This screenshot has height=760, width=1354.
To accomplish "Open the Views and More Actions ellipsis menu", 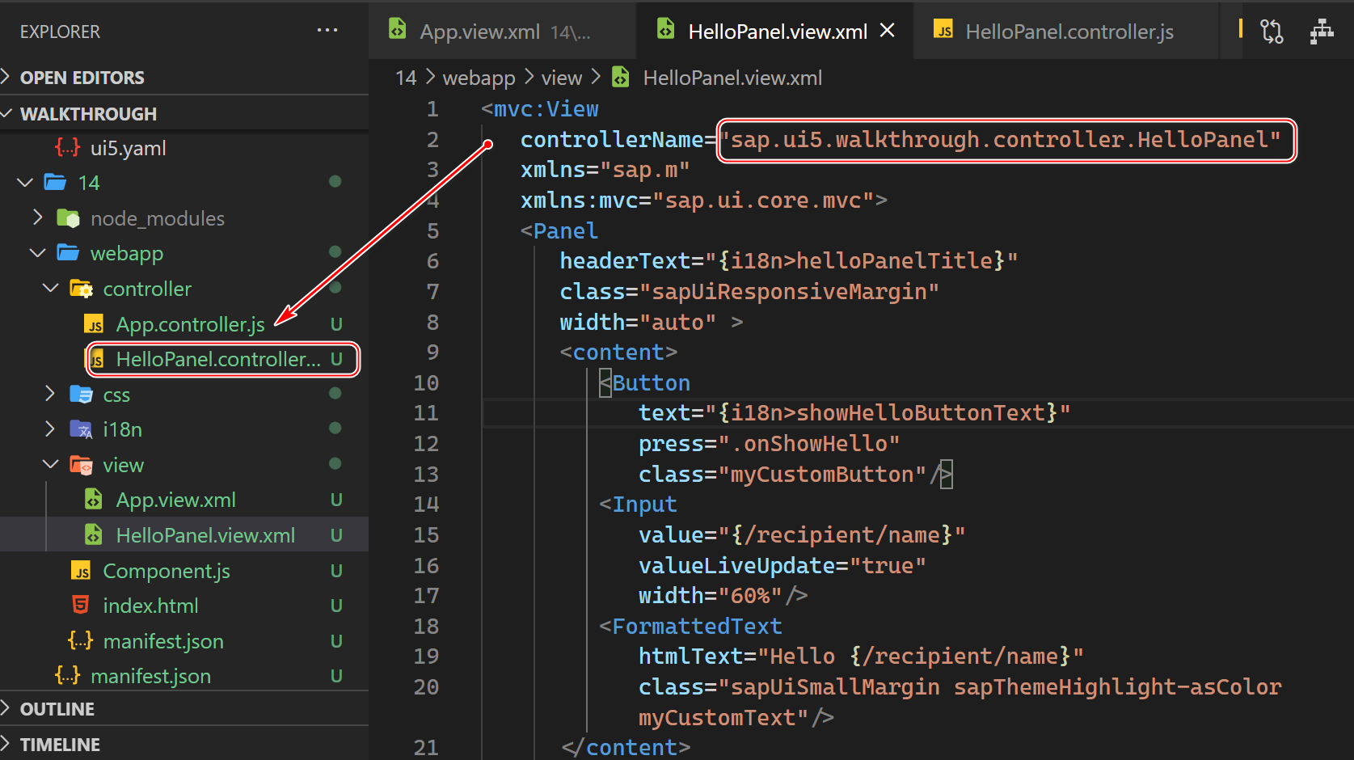I will [x=327, y=30].
